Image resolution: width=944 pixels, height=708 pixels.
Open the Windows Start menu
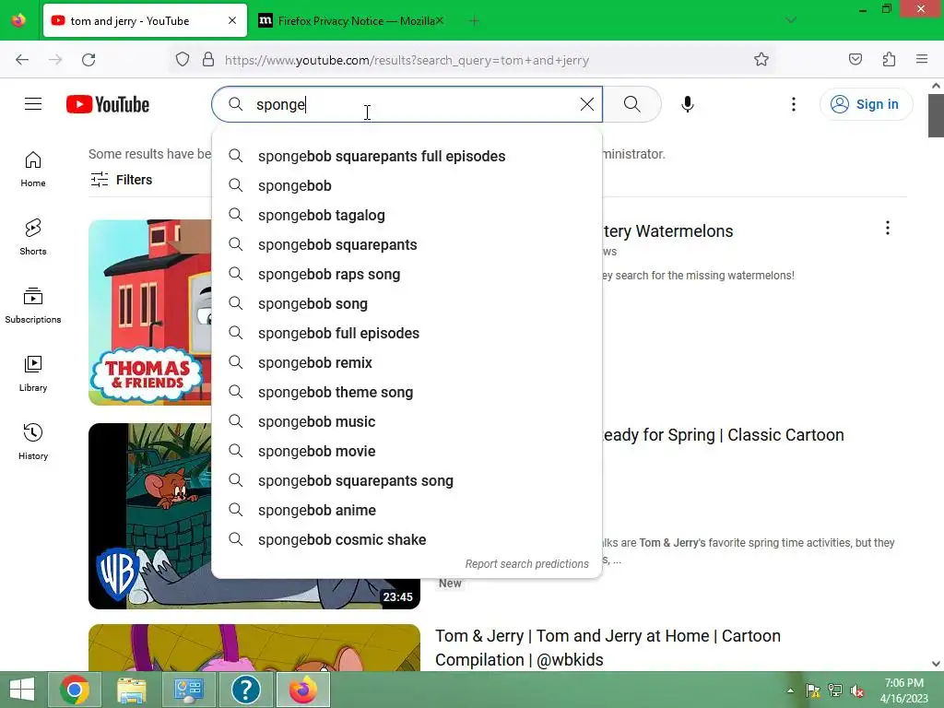[22, 690]
